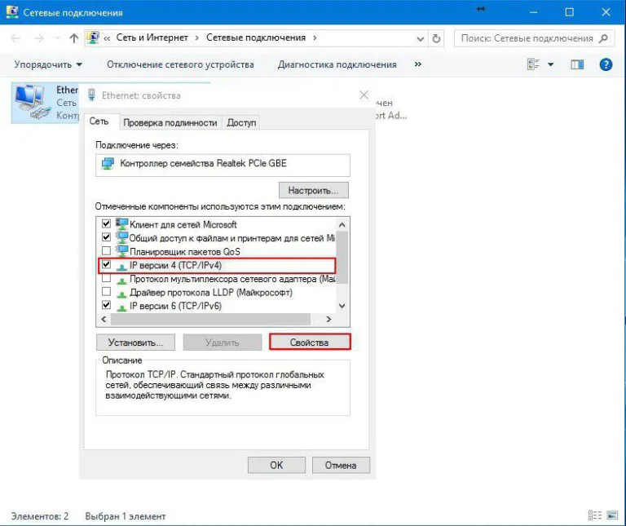626x526 pixels.
Task: Click Клиент для сетей Microsoft icon
Action: pos(121,223)
